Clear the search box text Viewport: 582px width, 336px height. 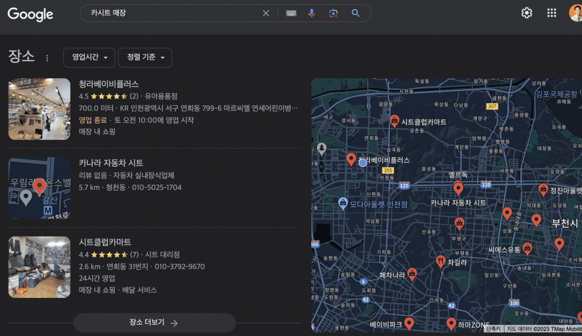pos(266,14)
